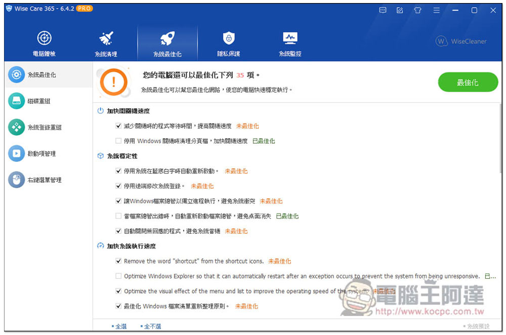This screenshot has height=335, width=506.
Task: Click 已最佳化 status next to 停用 Windows 關機時清理分頁檔
Action: click(x=264, y=141)
